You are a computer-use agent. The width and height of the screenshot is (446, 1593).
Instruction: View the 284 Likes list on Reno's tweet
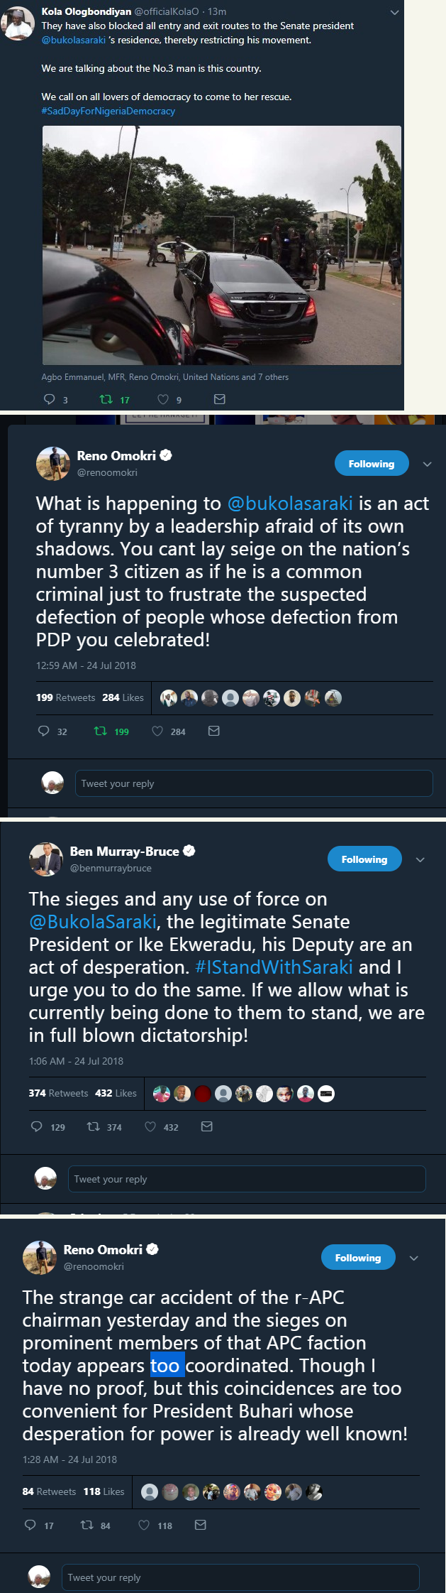tap(123, 697)
